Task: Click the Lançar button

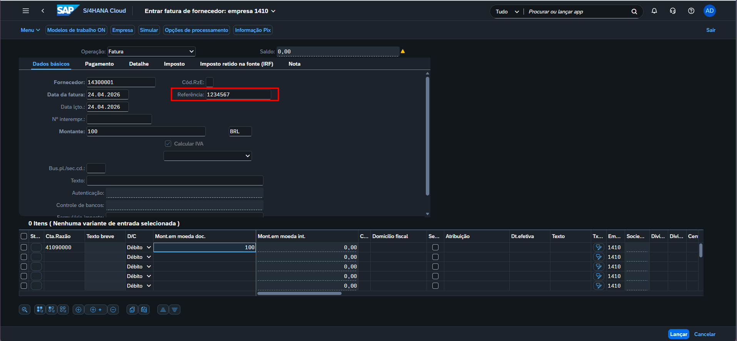Action: tap(679, 334)
